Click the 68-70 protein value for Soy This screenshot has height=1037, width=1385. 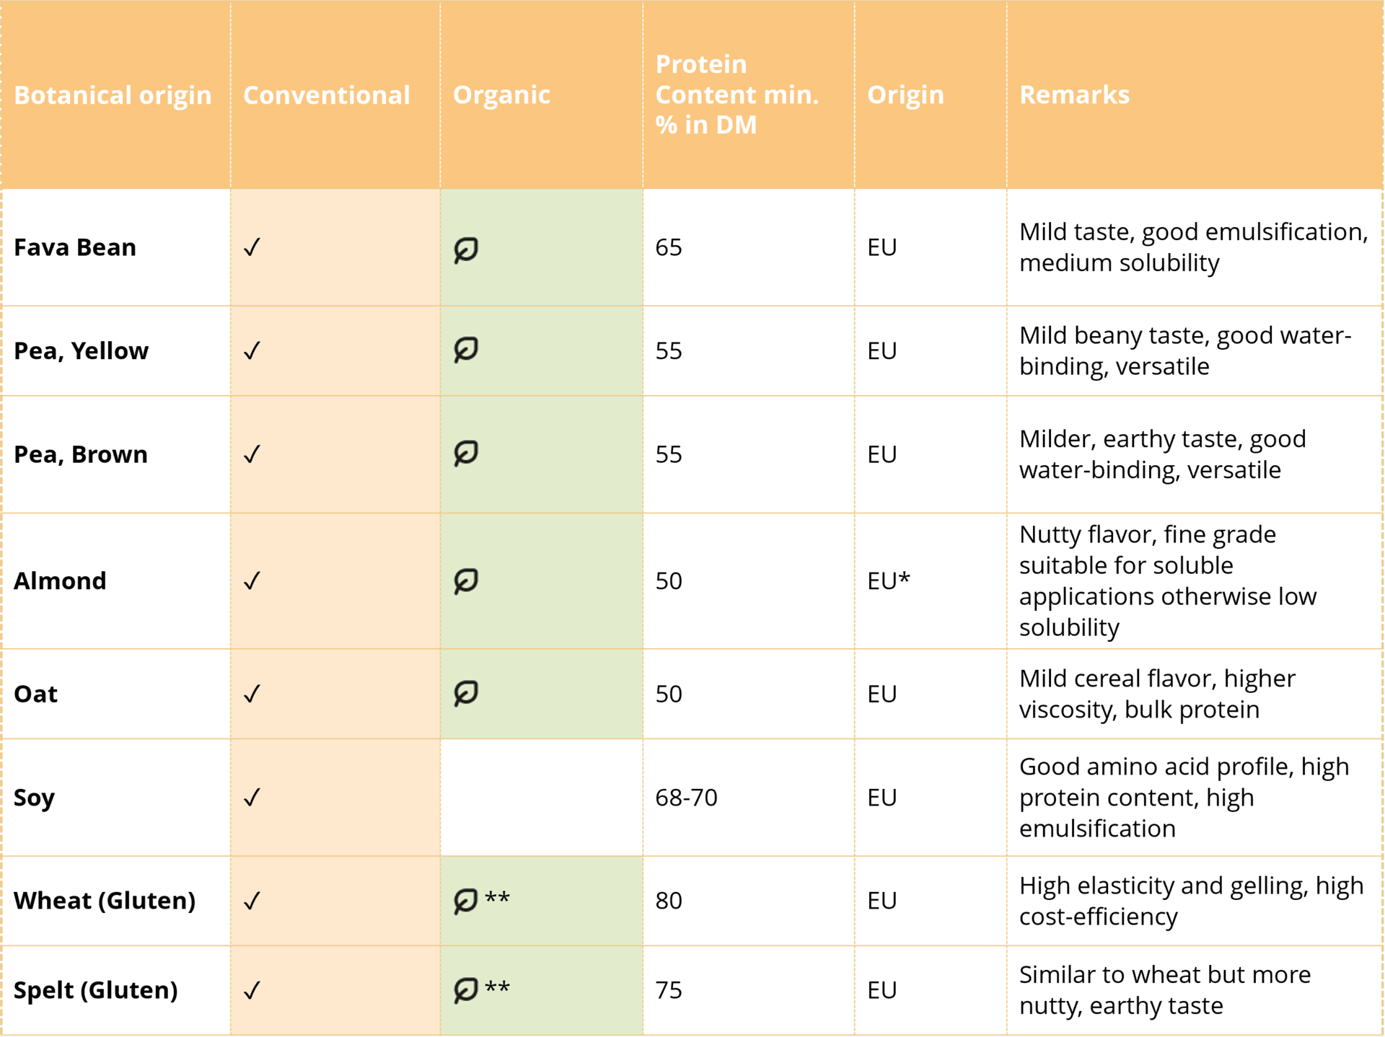pos(686,797)
